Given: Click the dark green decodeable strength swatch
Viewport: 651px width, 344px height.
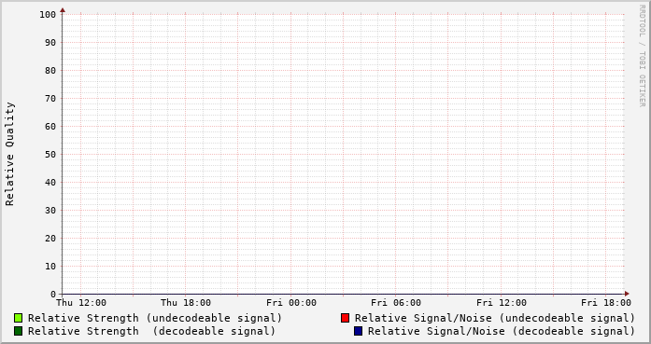Looking at the screenshot, I should [x=19, y=331].
